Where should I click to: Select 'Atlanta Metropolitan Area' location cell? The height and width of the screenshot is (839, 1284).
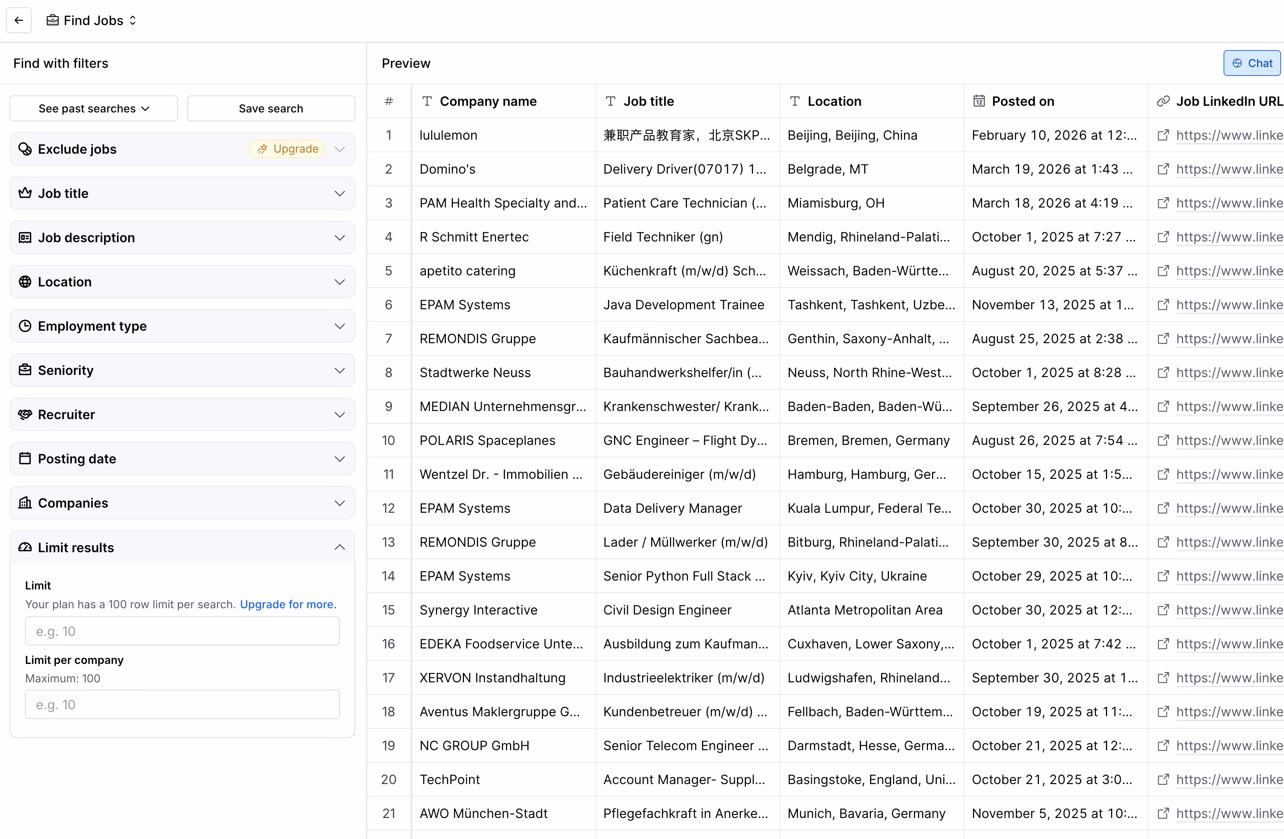coord(872,610)
